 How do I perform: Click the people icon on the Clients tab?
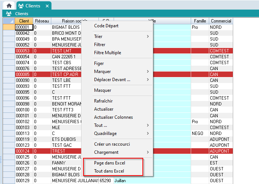21,6
